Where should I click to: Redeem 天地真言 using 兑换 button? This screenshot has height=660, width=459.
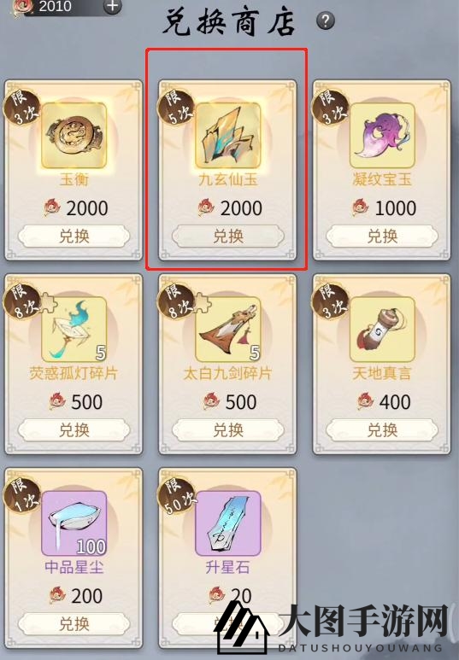click(x=382, y=429)
